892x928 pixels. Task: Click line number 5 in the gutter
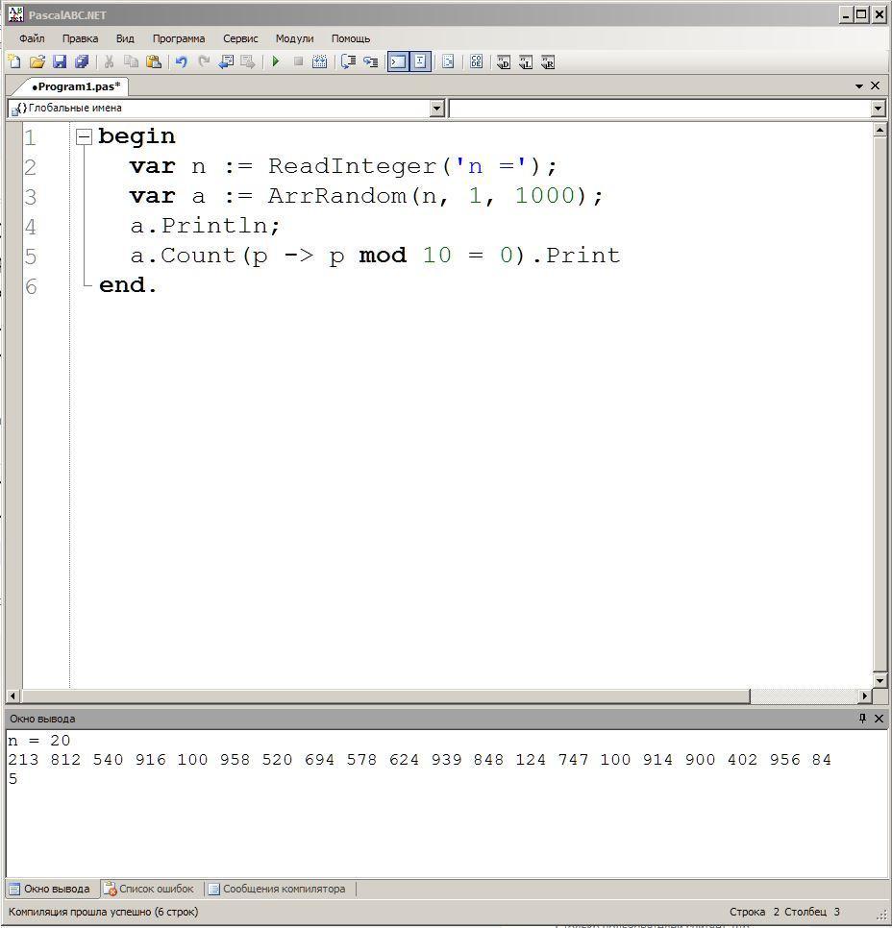pos(31,256)
